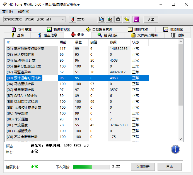Image resolution: width=193 pixels, height=175 pixels.
Task: Open the options wrench icon
Action: (x=126, y=19)
